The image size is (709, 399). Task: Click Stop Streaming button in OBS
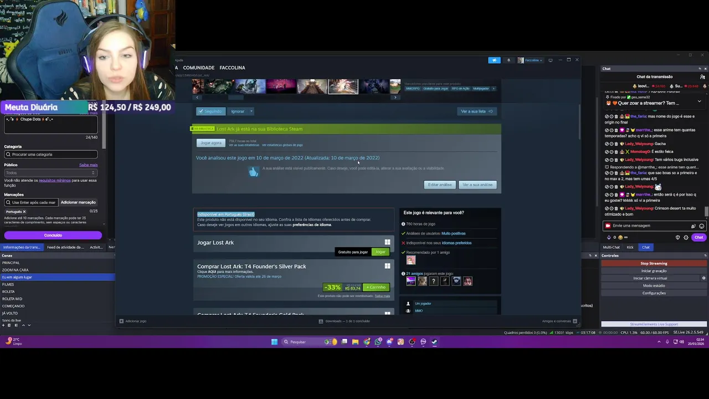click(654, 263)
